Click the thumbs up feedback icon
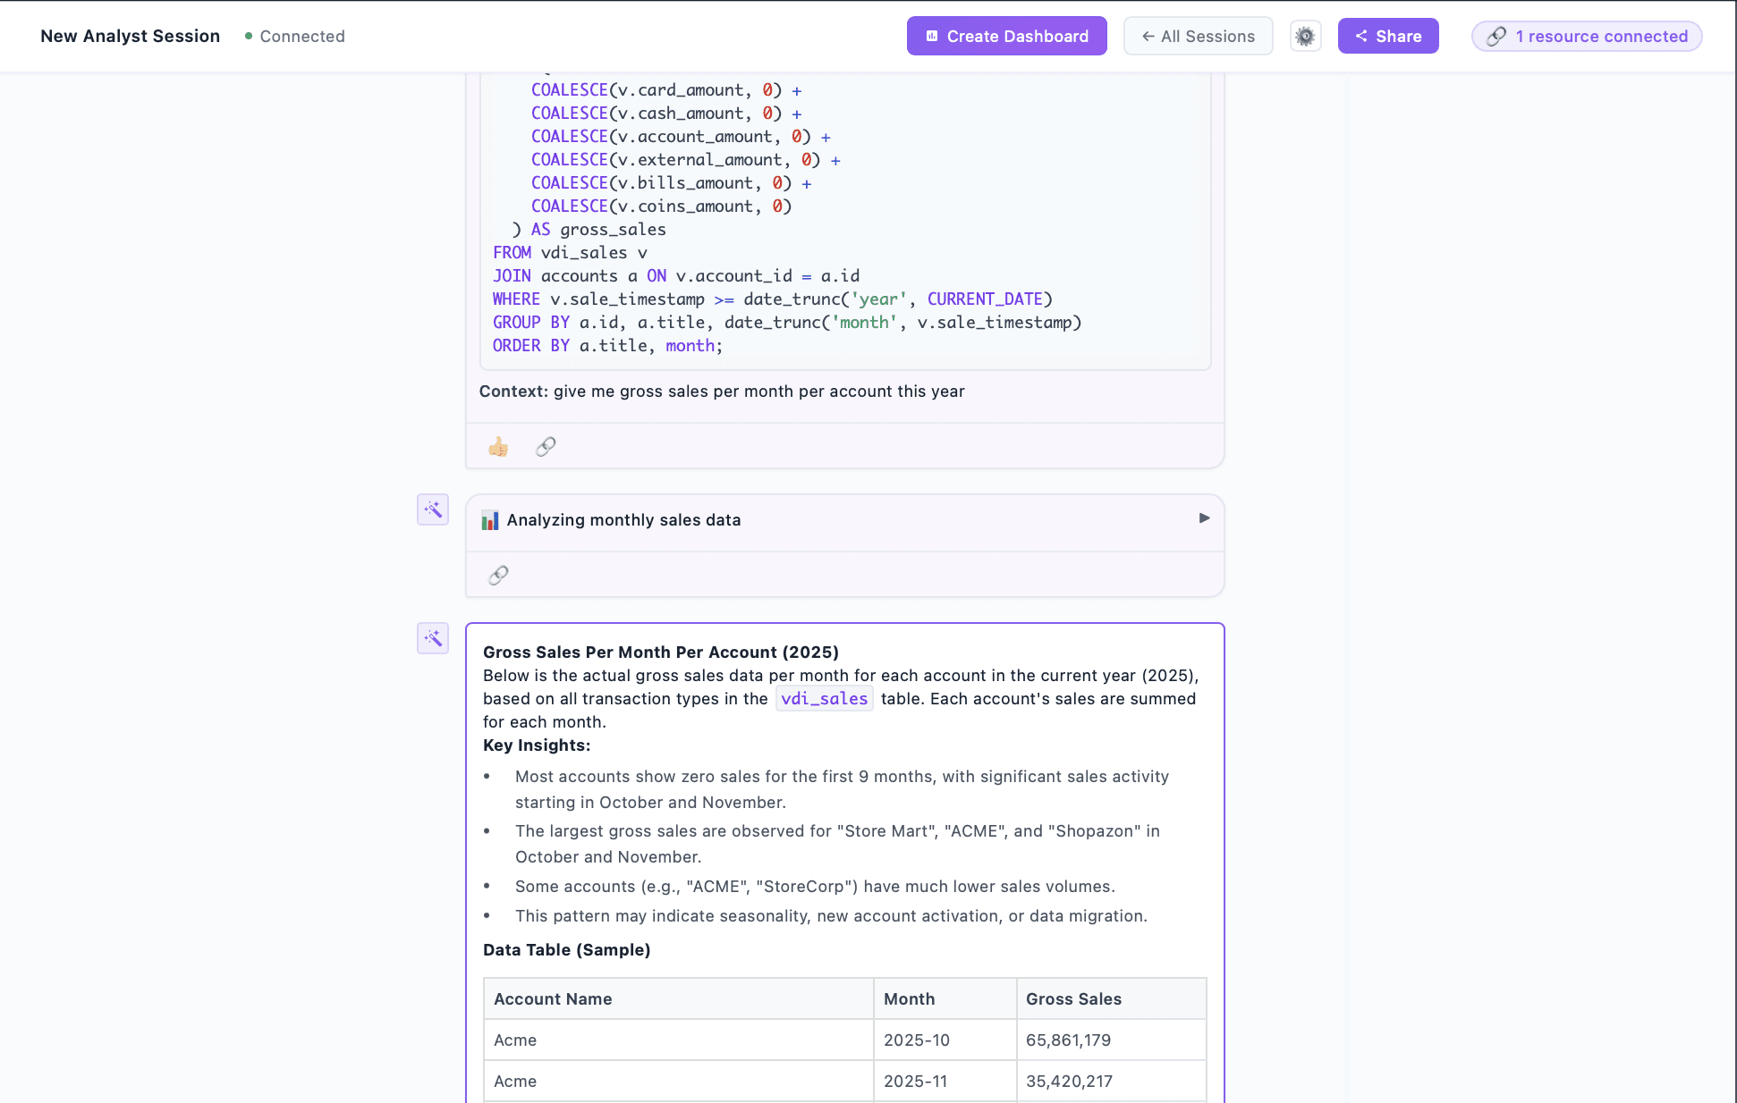The width and height of the screenshot is (1737, 1103). [x=498, y=447]
